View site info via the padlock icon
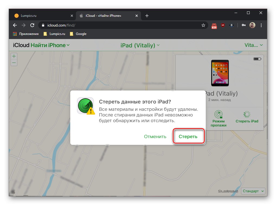The image size is (276, 205). click(x=43, y=25)
